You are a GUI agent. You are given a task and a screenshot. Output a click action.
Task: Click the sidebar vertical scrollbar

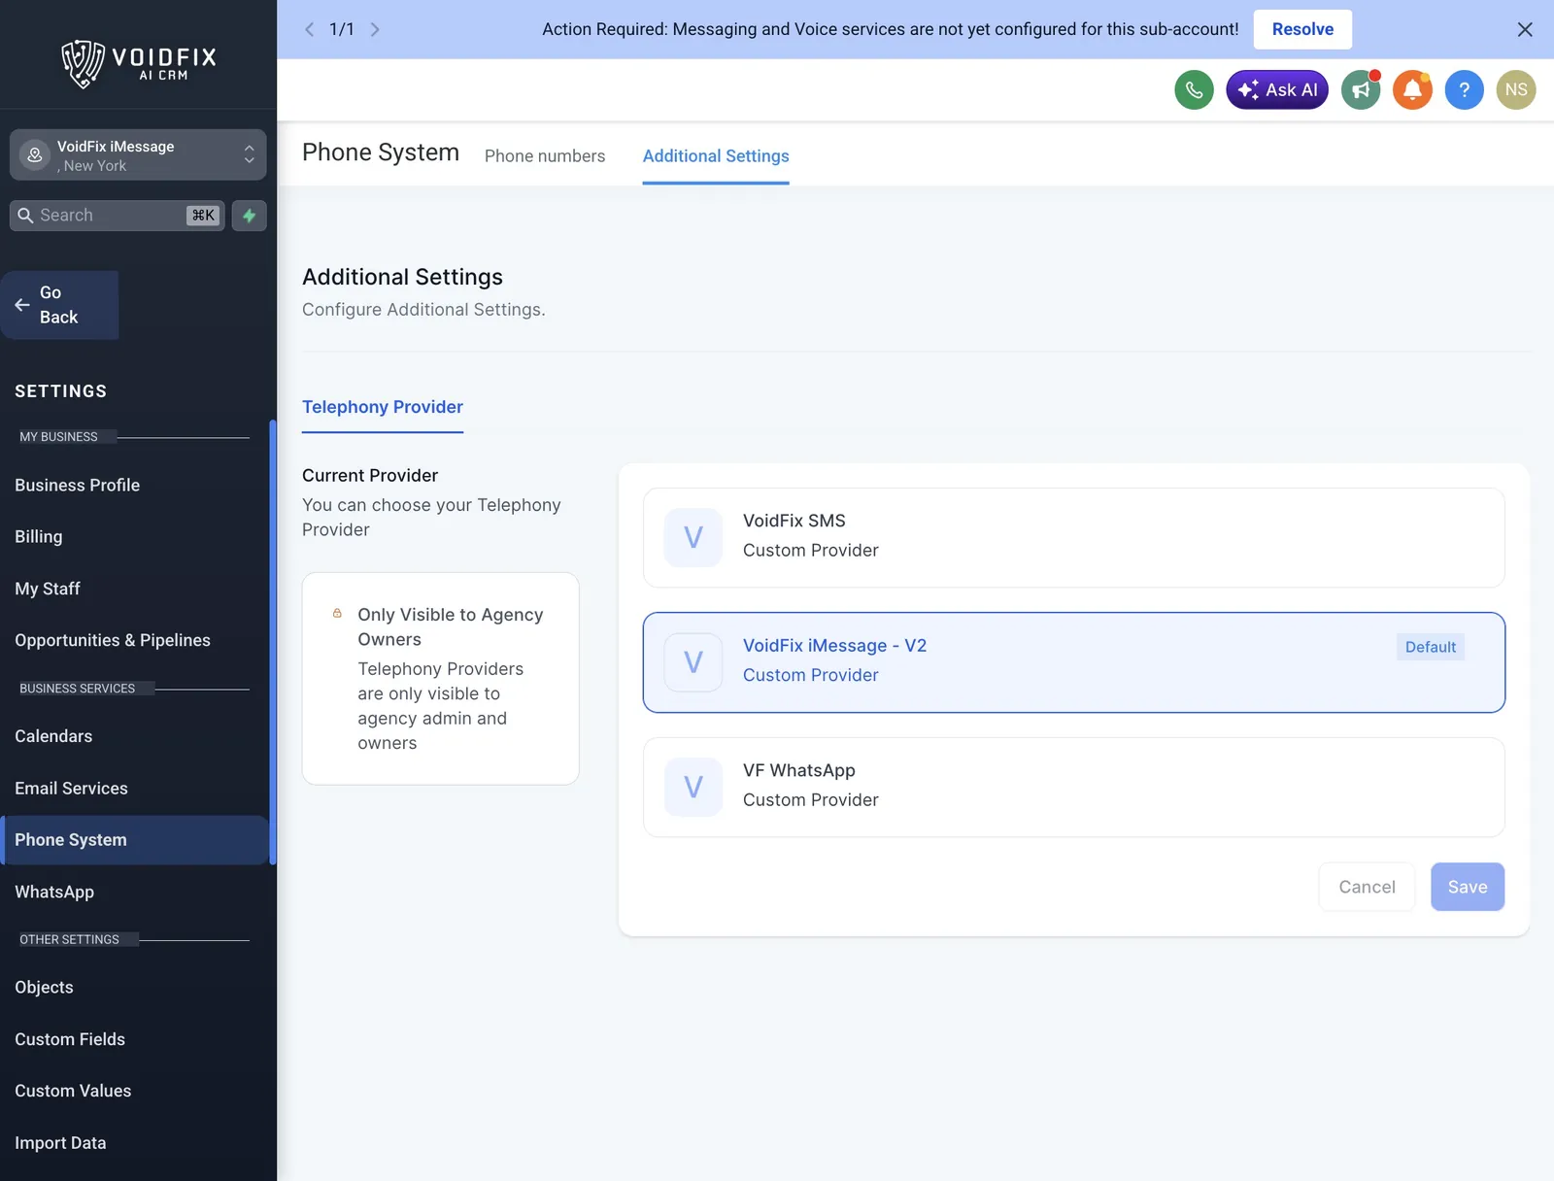click(x=273, y=641)
